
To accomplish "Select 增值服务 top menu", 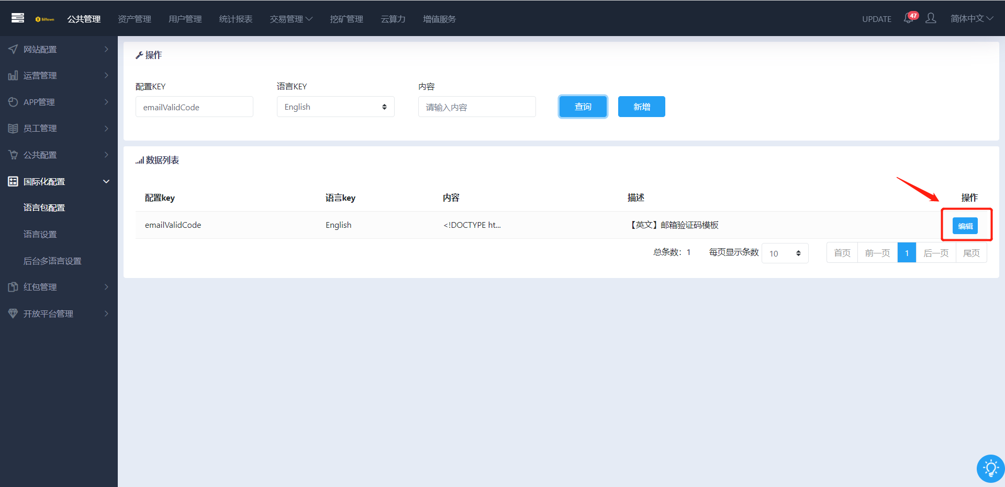I will click(440, 19).
